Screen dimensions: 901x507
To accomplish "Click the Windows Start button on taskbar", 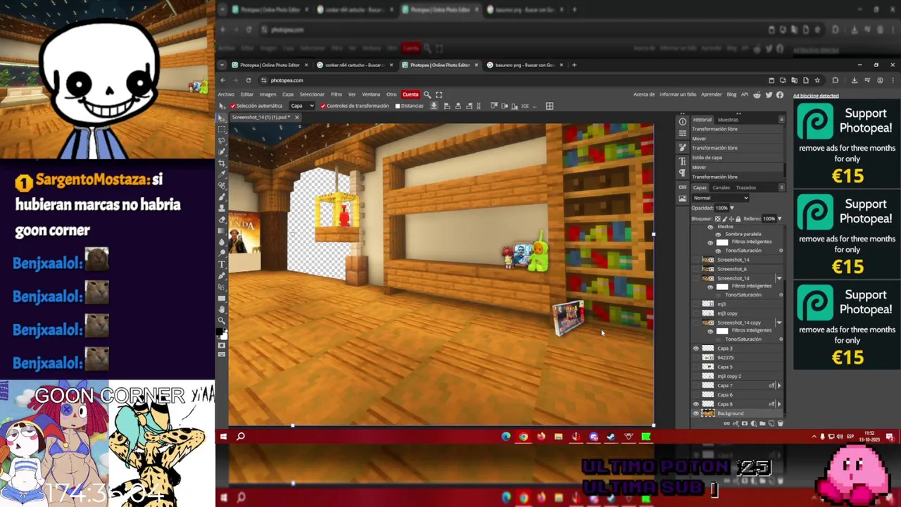I will click(223, 437).
